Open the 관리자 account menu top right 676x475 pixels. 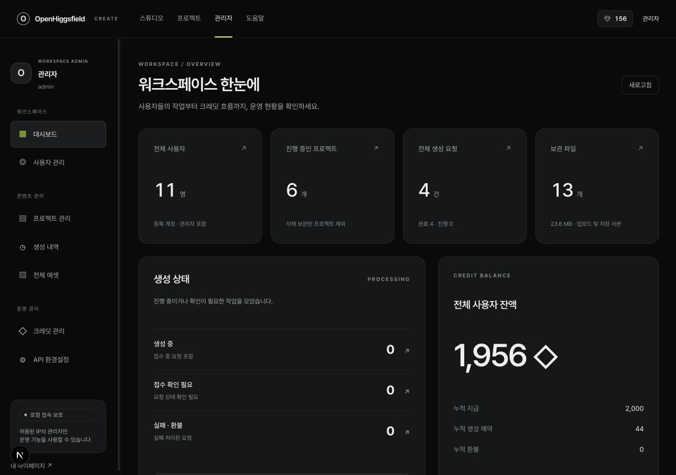pos(651,18)
